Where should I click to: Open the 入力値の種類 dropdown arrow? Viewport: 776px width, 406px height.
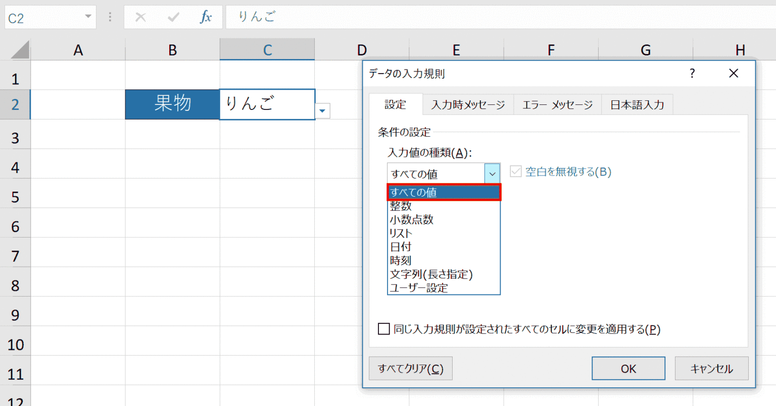493,173
